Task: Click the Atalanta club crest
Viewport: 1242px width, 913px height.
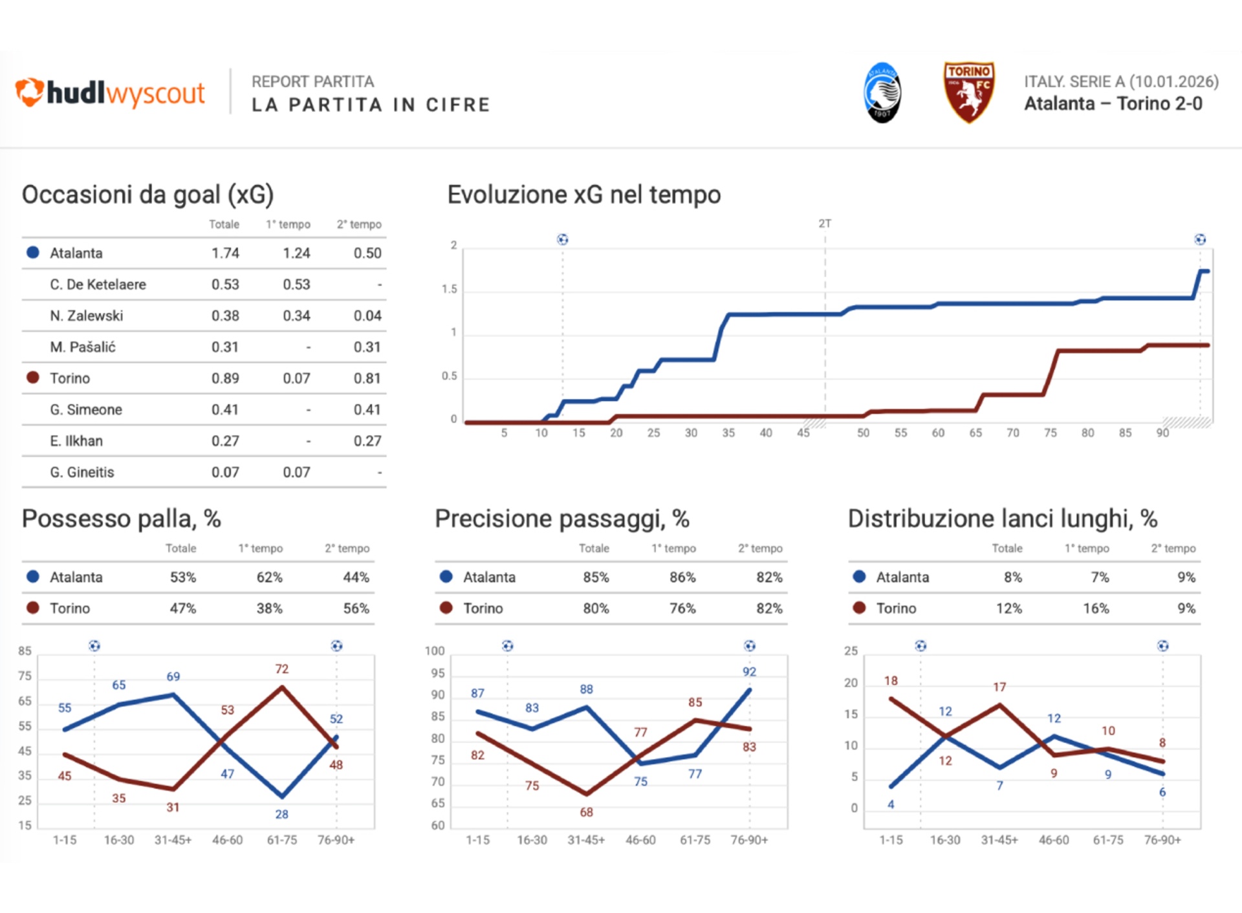Action: coord(882,93)
